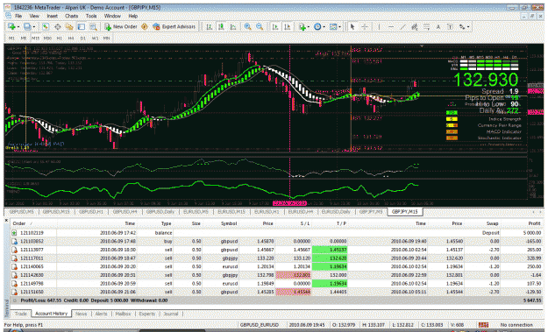
Task: Draw a horizontal line tool
Action: [391, 27]
